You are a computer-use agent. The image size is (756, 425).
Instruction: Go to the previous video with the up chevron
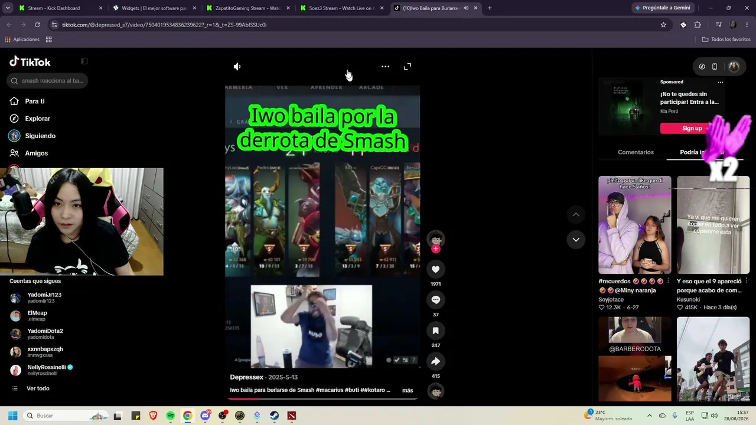point(576,214)
